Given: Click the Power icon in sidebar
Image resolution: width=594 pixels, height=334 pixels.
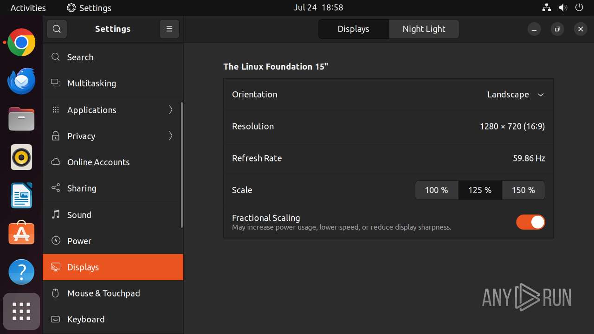Looking at the screenshot, I should [x=56, y=241].
